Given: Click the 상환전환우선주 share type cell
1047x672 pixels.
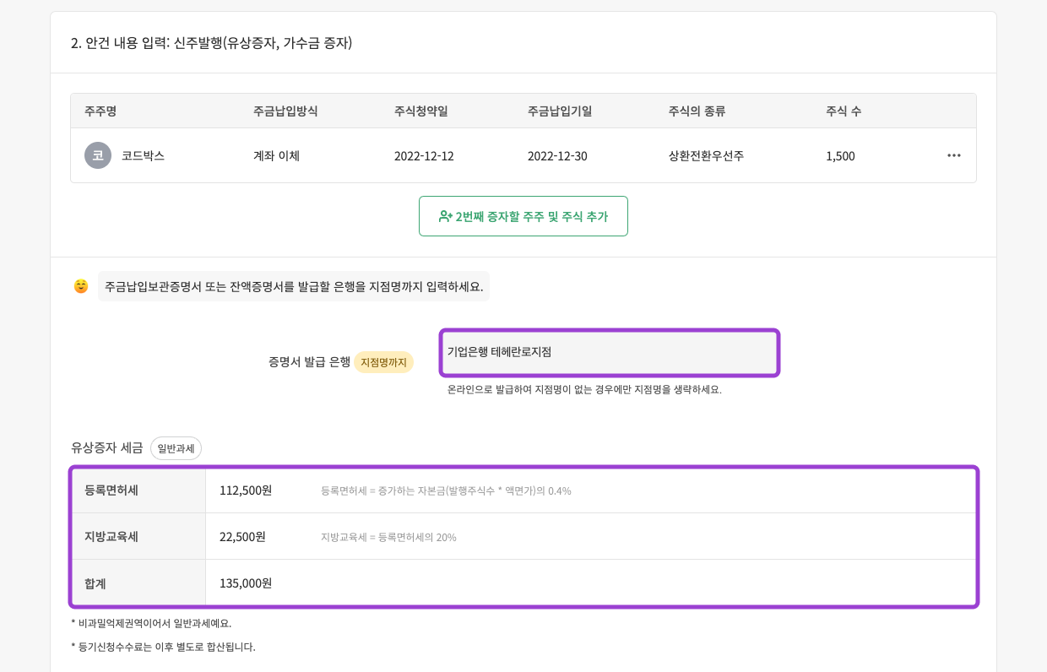Looking at the screenshot, I should [x=707, y=155].
